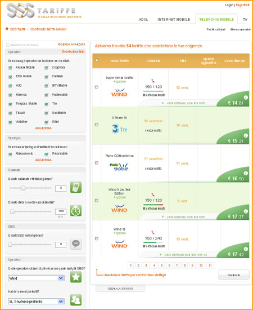Image resolution: width=253 pixels, height=310 pixels.
Task: Uncheck the H3G operator checkbox
Action: (11, 86)
